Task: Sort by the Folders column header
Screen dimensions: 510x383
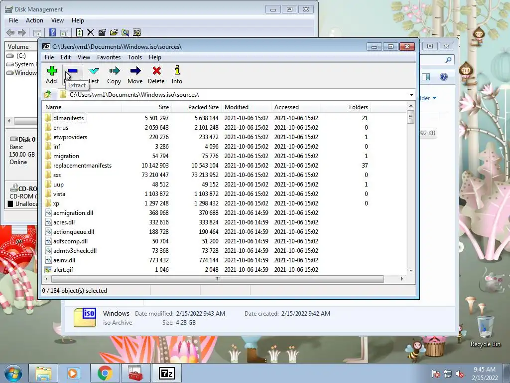Action: (x=346, y=107)
